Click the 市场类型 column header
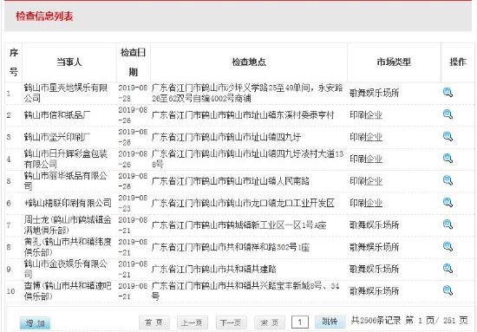This screenshot has height=332, width=477. pyautogui.click(x=394, y=62)
